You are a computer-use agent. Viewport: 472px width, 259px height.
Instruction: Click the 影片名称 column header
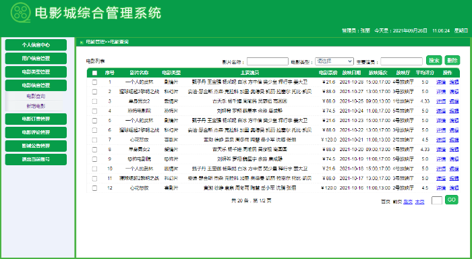coord(139,73)
